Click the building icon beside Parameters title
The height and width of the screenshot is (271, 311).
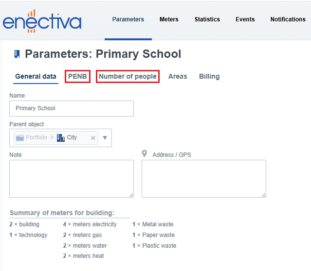(17, 54)
